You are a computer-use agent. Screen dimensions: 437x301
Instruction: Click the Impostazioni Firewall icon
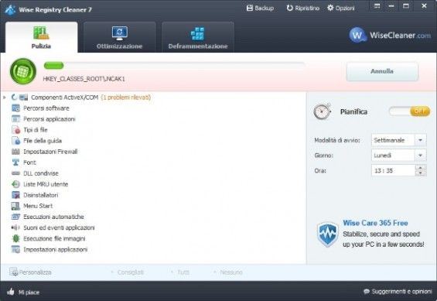pyautogui.click(x=15, y=152)
